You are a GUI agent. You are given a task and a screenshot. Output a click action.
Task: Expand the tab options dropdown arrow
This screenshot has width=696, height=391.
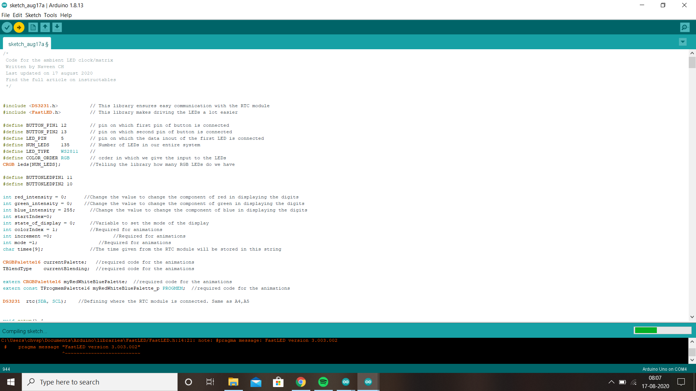(683, 42)
